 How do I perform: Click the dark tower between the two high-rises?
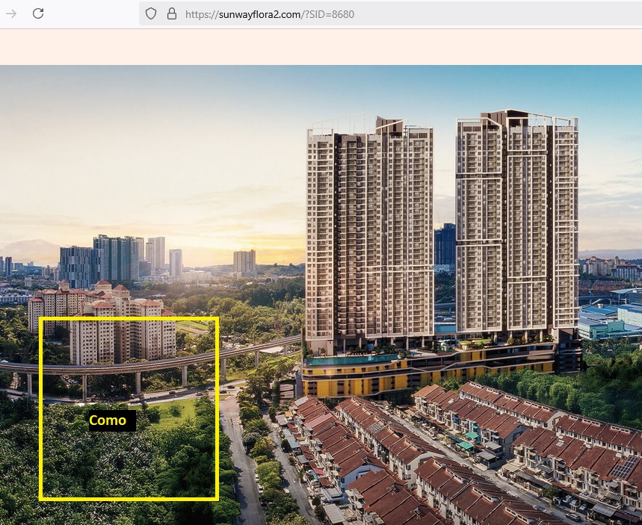(445, 245)
